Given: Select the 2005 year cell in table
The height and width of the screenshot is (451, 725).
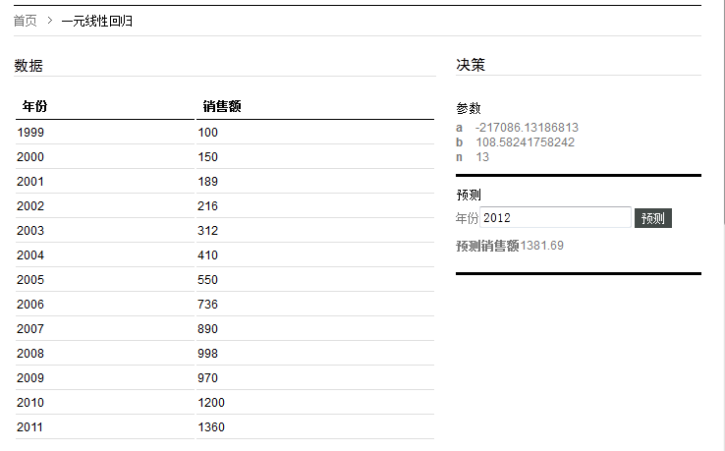Looking at the screenshot, I should (x=30, y=280).
